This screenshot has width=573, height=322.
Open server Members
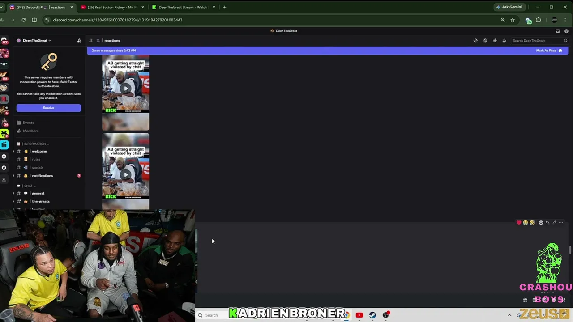pos(30,131)
